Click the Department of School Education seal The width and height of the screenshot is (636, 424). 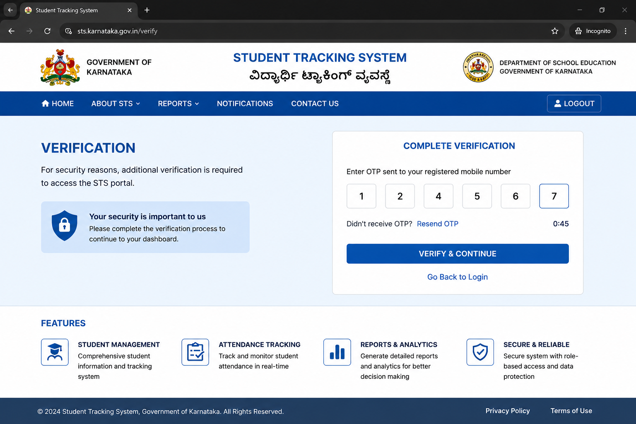click(x=478, y=67)
